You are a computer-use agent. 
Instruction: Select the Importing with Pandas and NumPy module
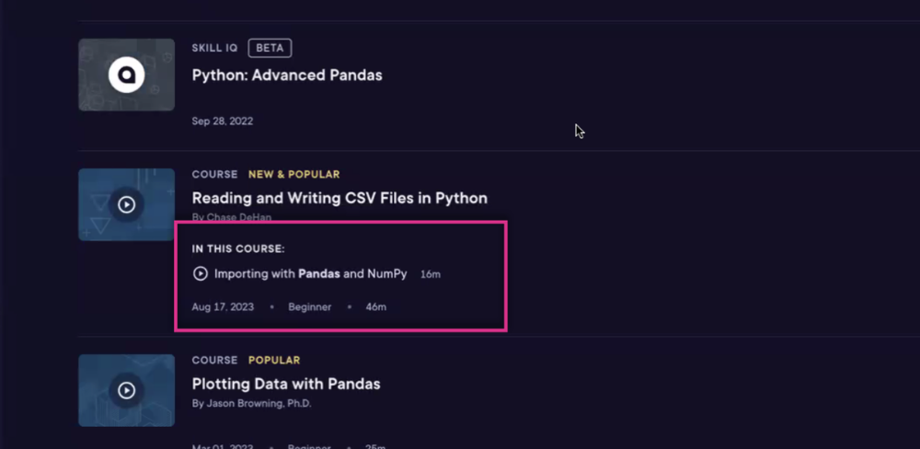click(x=310, y=274)
